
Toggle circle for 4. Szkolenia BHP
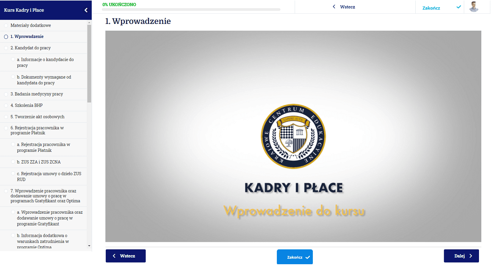tap(6, 106)
